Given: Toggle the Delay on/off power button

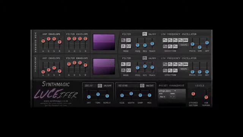Looking at the screenshot, I should (x=100, y=86).
